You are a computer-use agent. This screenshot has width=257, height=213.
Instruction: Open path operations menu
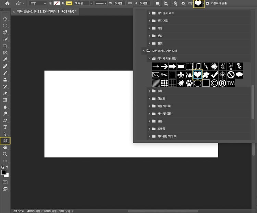(157, 3)
